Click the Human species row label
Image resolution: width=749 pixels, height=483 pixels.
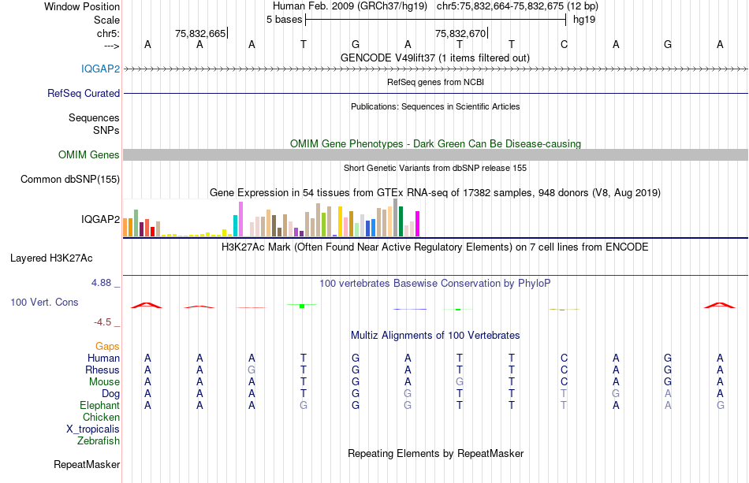103,358
